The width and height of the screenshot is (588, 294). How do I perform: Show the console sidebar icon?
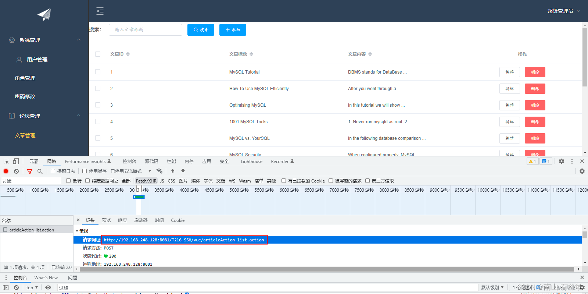6,287
